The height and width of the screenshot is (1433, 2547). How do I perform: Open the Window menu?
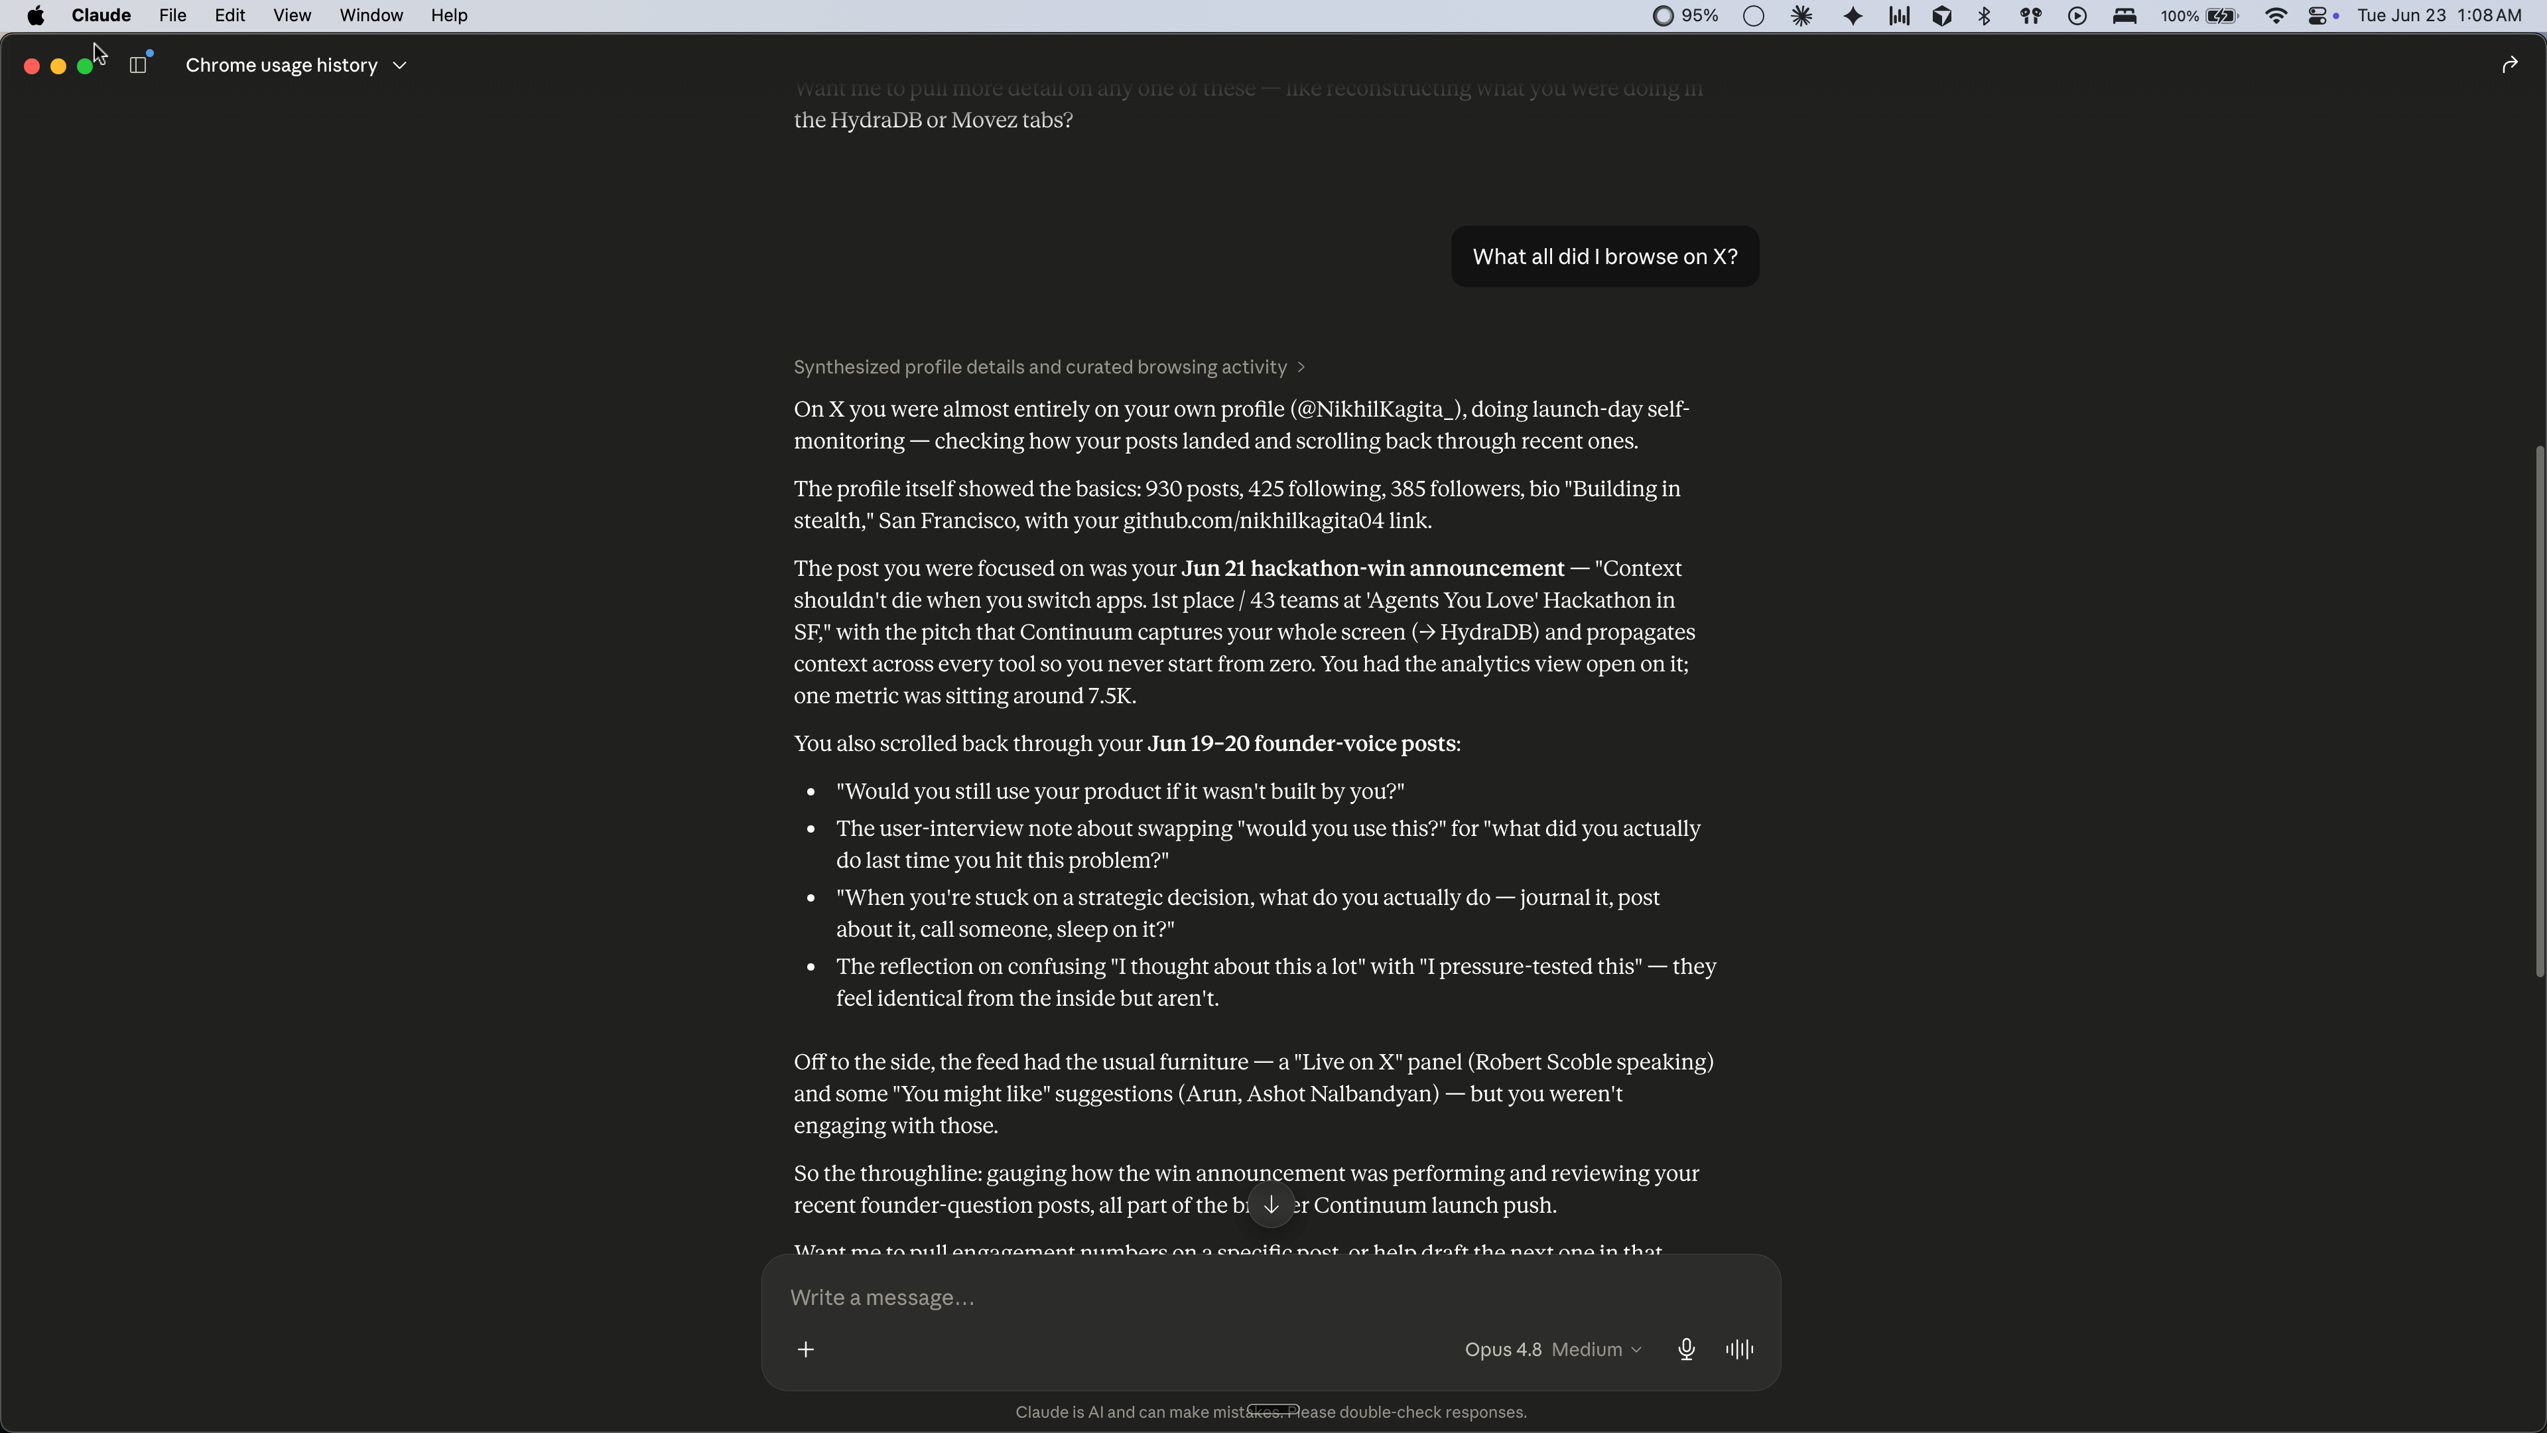371,16
